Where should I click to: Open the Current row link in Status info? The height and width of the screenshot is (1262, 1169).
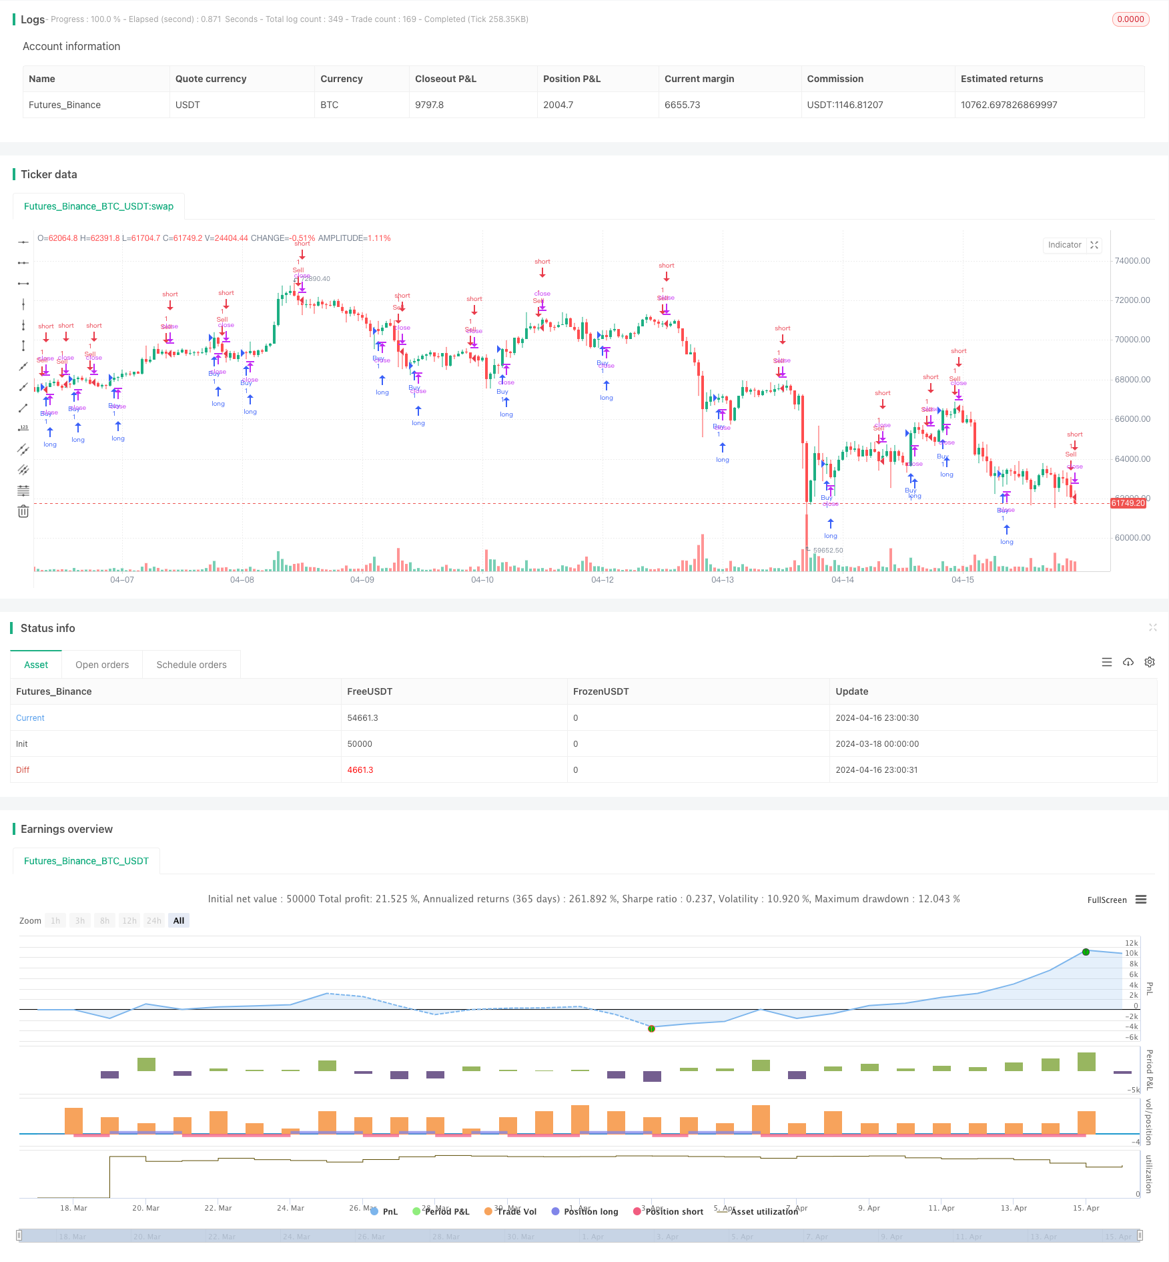tap(30, 717)
